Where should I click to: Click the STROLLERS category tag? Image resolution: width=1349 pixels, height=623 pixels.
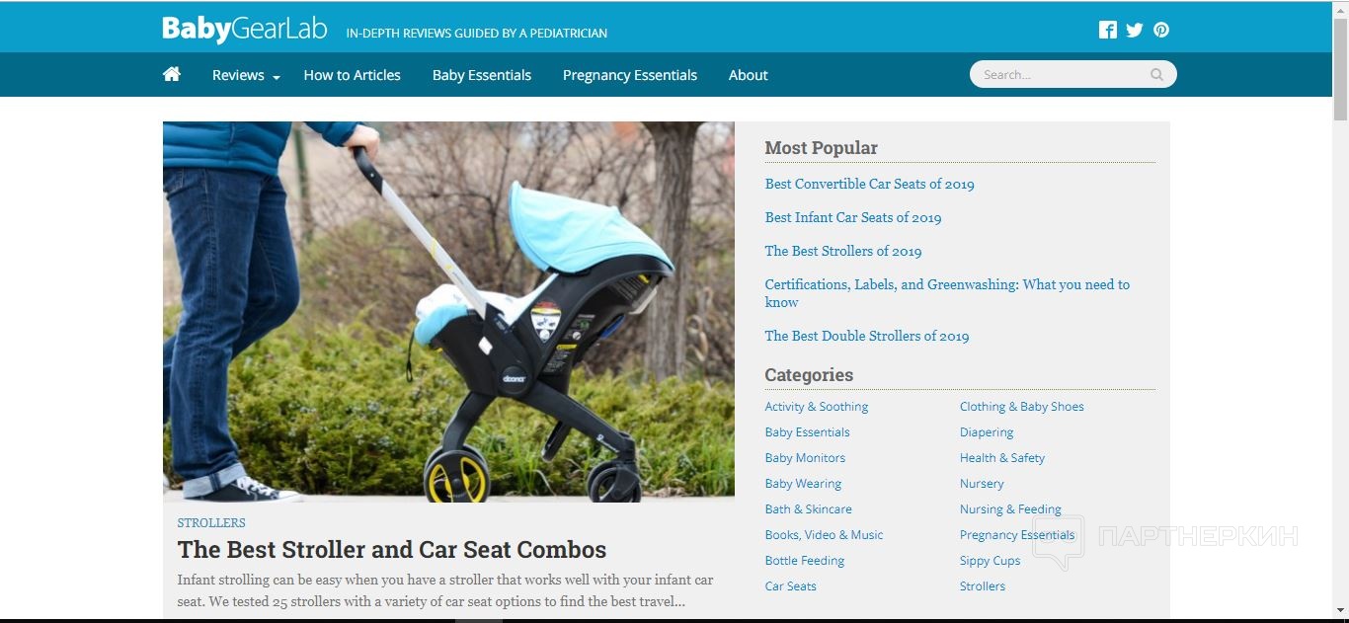[211, 523]
